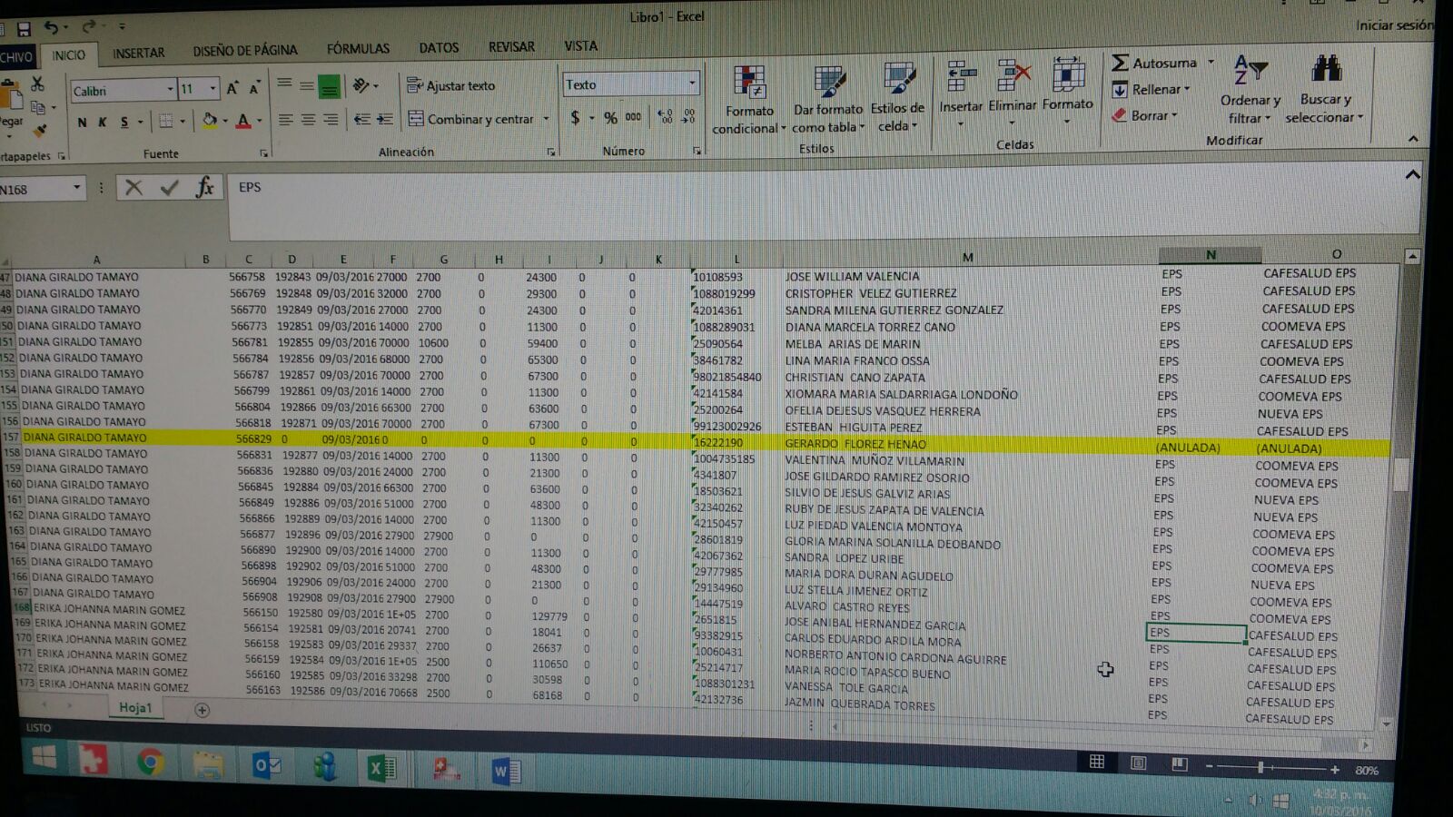Click Iniciar sesión link
Viewport: 1453px width, 817px height.
pyautogui.click(x=1393, y=25)
